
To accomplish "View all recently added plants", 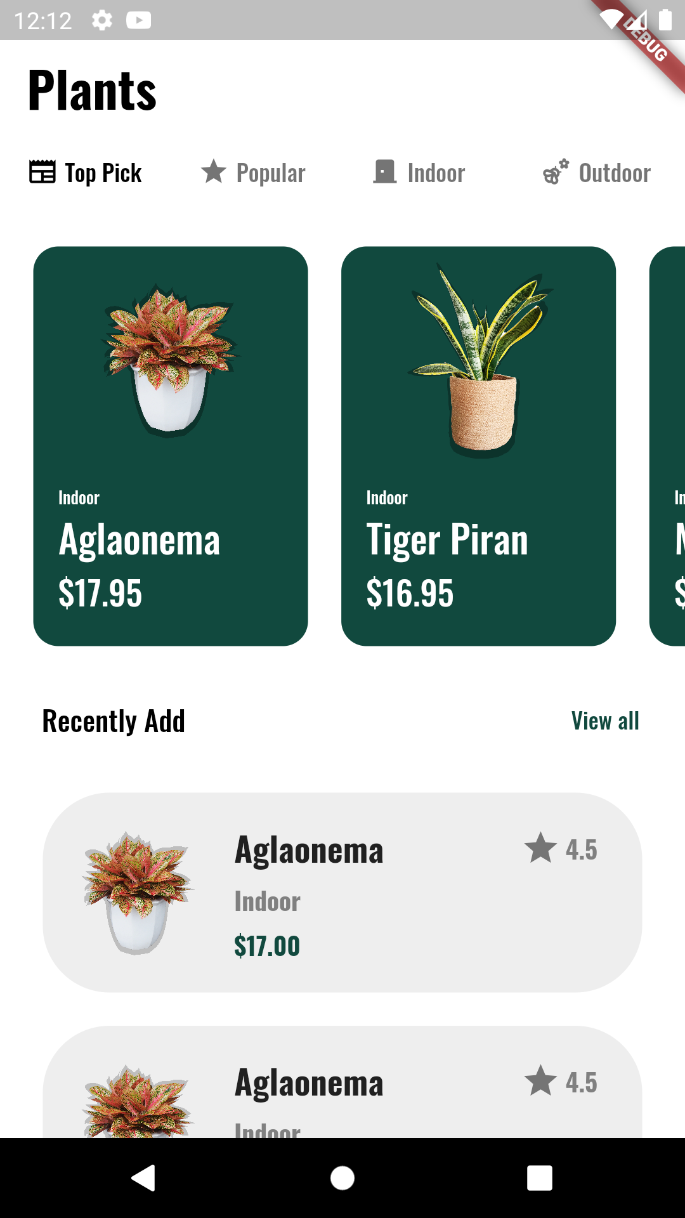I will (x=604, y=721).
